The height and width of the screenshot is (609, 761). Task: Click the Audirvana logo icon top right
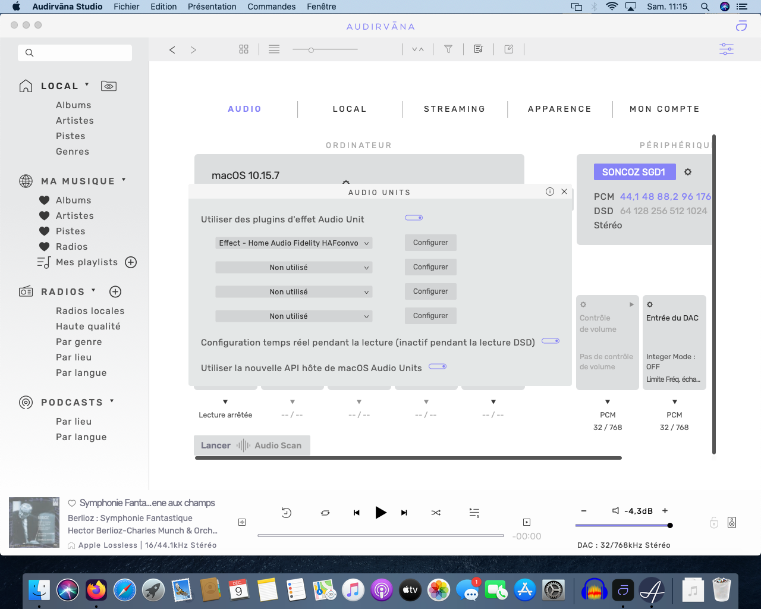741,26
